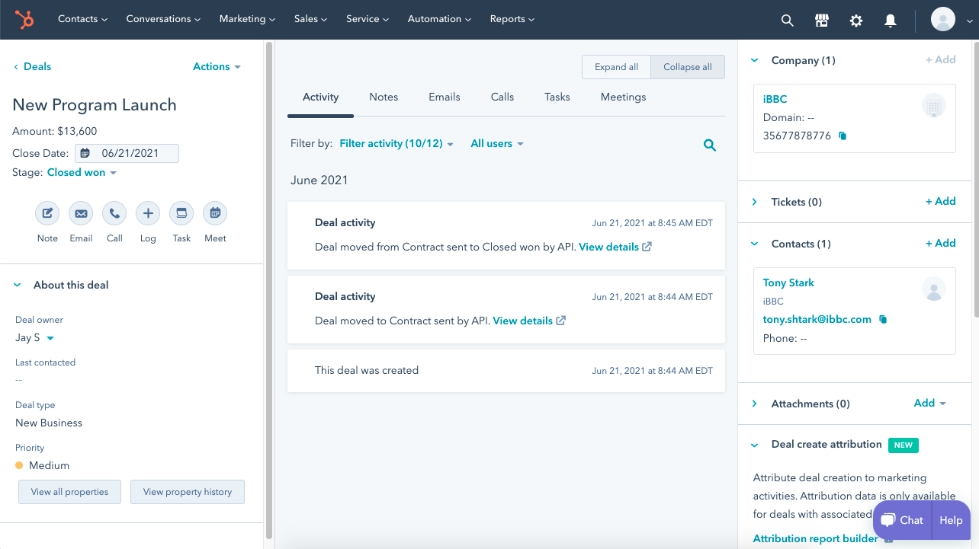979x549 pixels.
Task: Open the Chat bubble widget
Action: click(x=902, y=520)
